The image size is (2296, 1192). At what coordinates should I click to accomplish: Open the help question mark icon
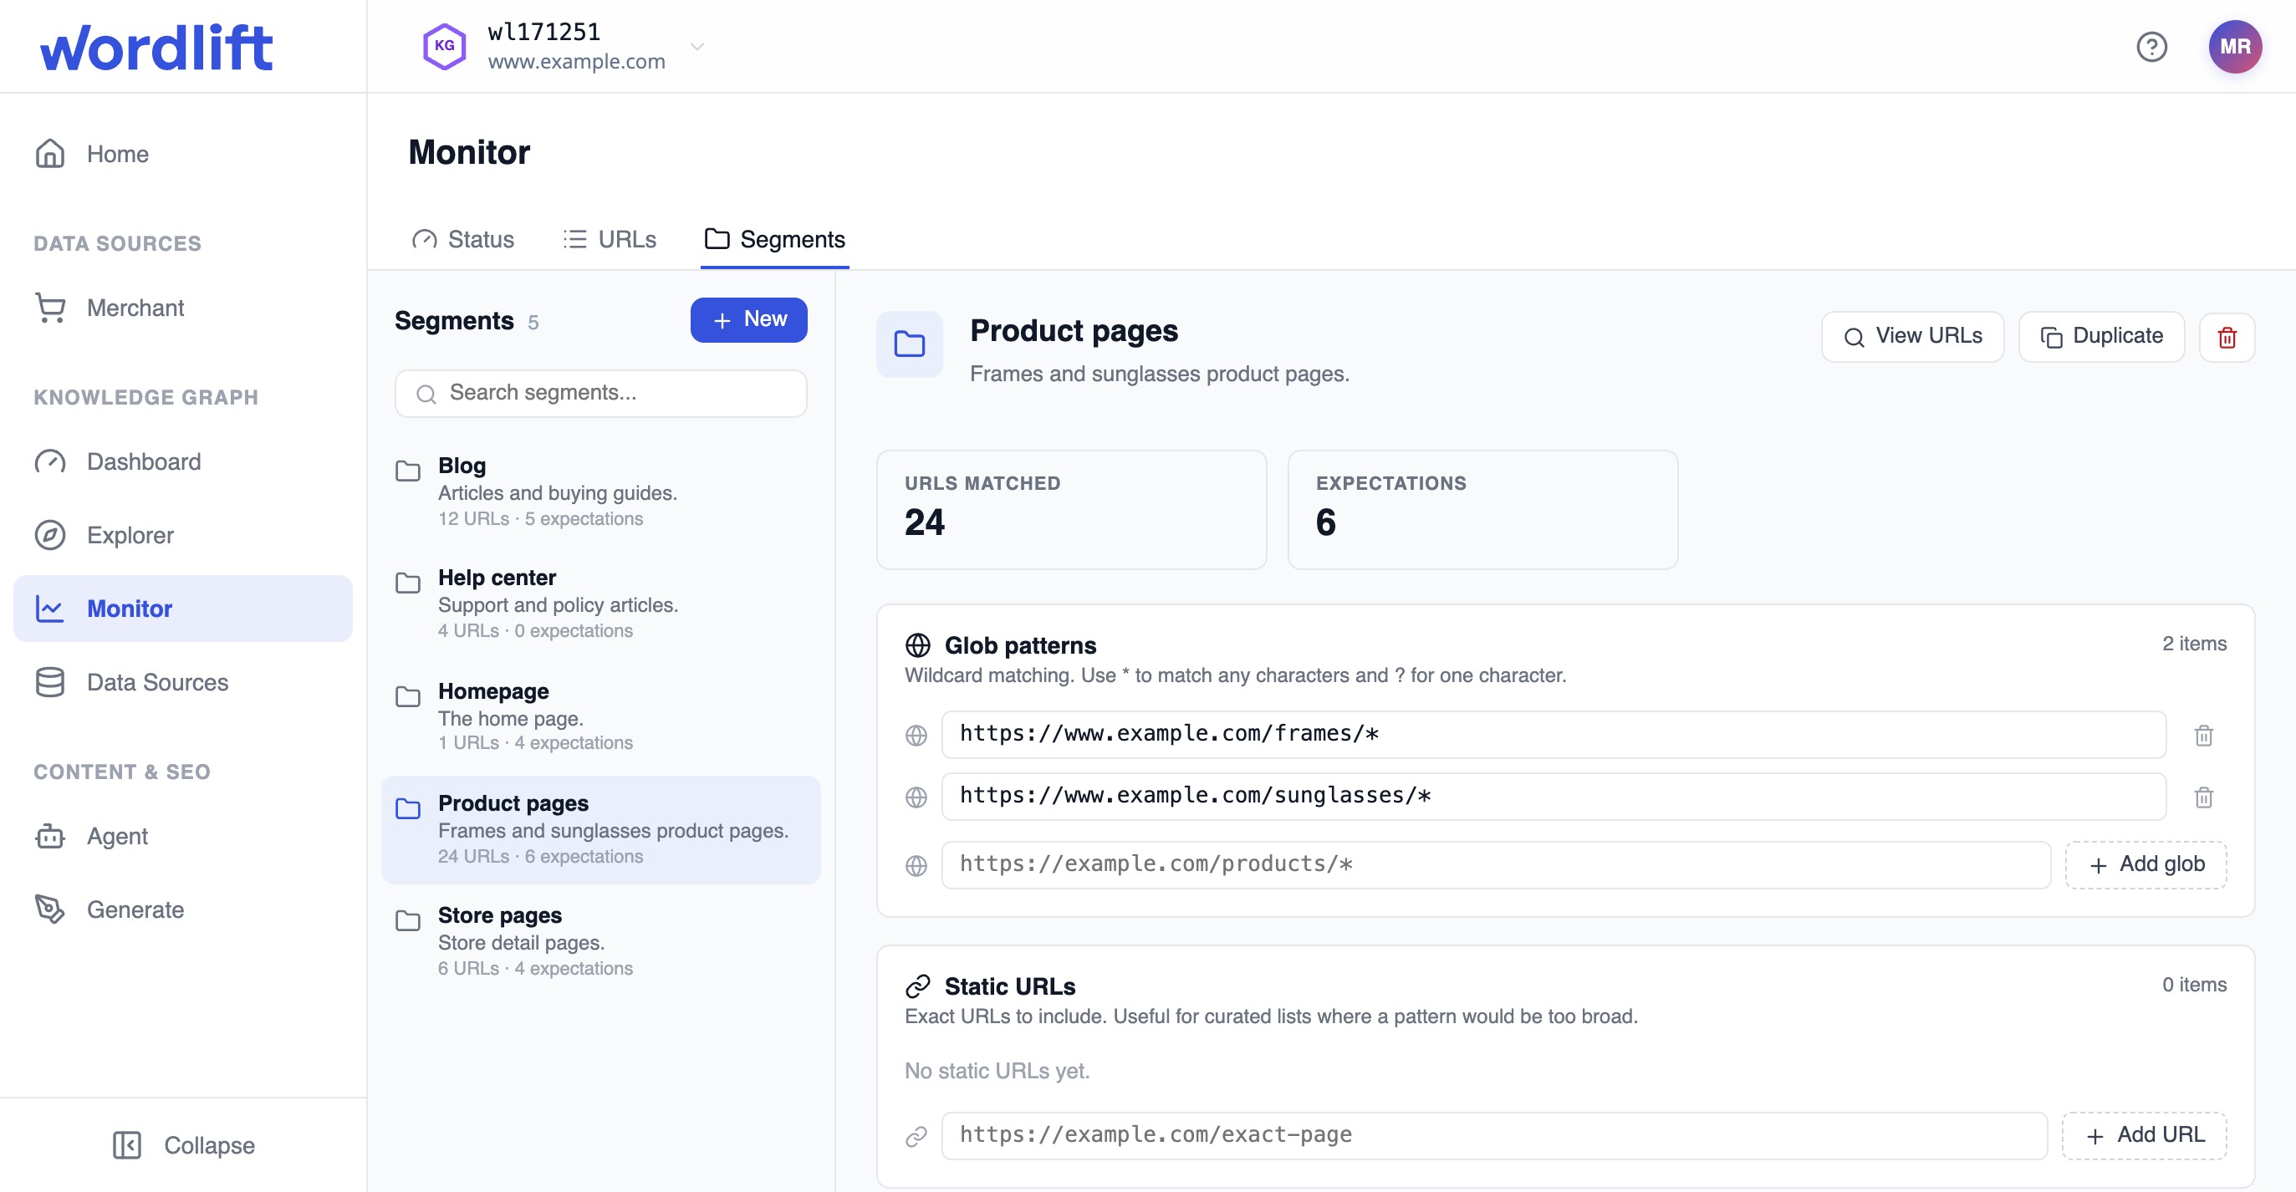coord(2151,46)
